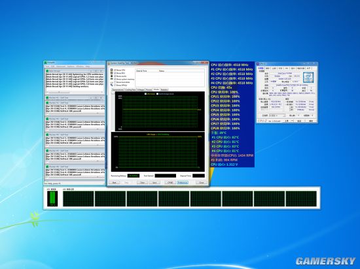Viewport: 360px width, 269px height.
Task: Toggle the CPU Clock graph checkbox
Action: click(x=145, y=94)
